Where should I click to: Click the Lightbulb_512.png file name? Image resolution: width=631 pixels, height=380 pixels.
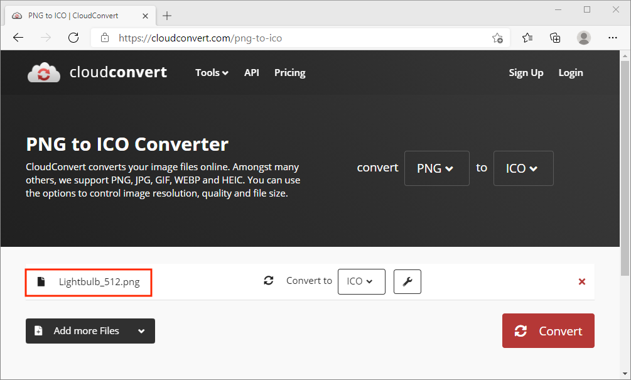(99, 282)
